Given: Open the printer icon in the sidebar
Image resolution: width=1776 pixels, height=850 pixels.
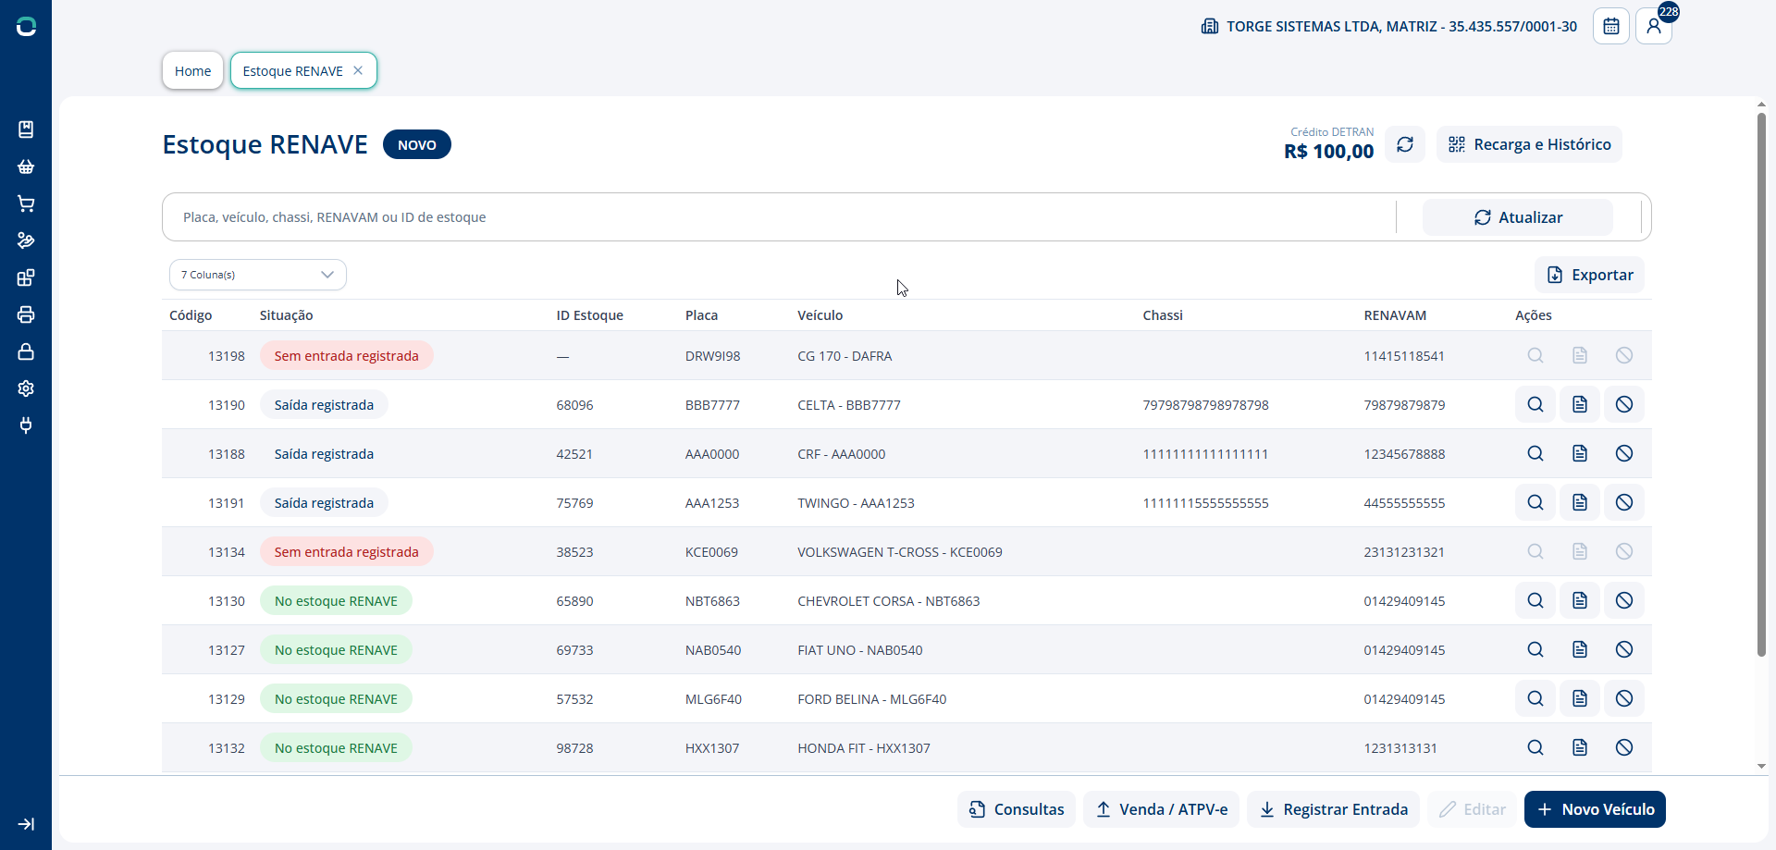Looking at the screenshot, I should pos(26,314).
